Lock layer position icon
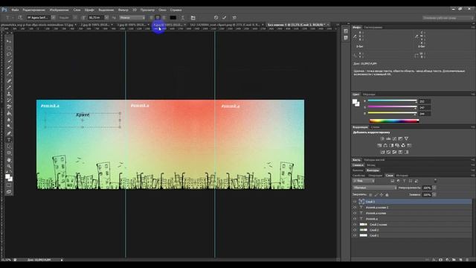Screen dimensions: 476x268 click(x=382, y=195)
